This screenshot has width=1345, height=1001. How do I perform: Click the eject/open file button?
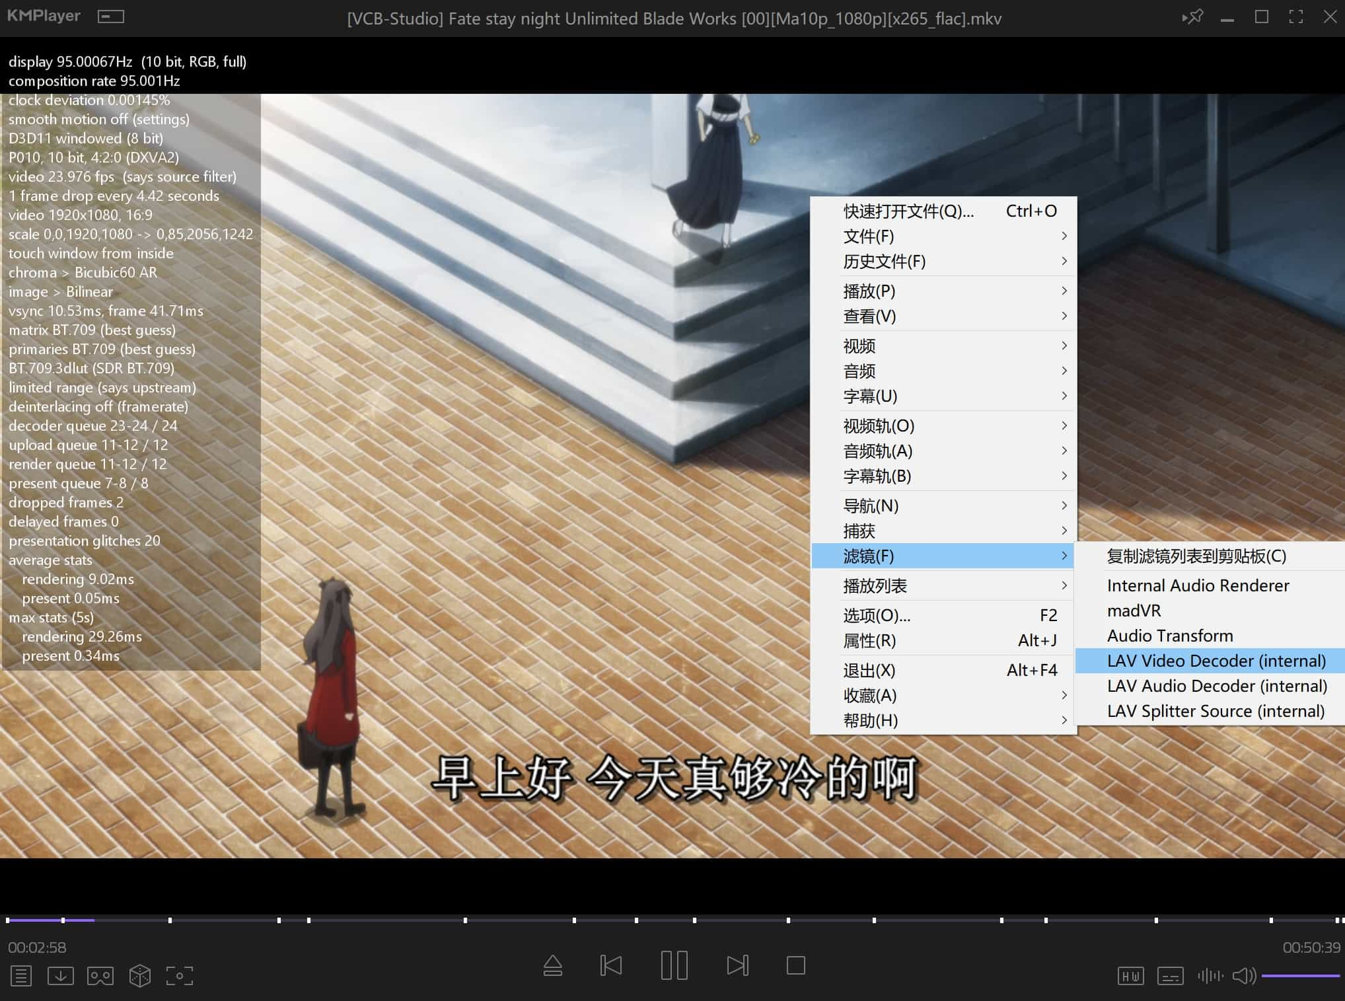tap(553, 966)
